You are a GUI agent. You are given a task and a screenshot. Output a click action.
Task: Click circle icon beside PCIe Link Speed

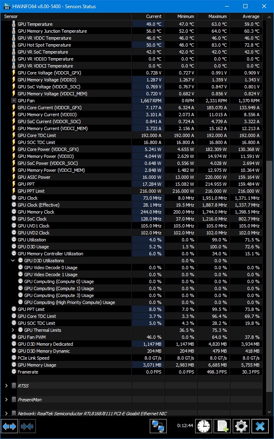point(14,358)
